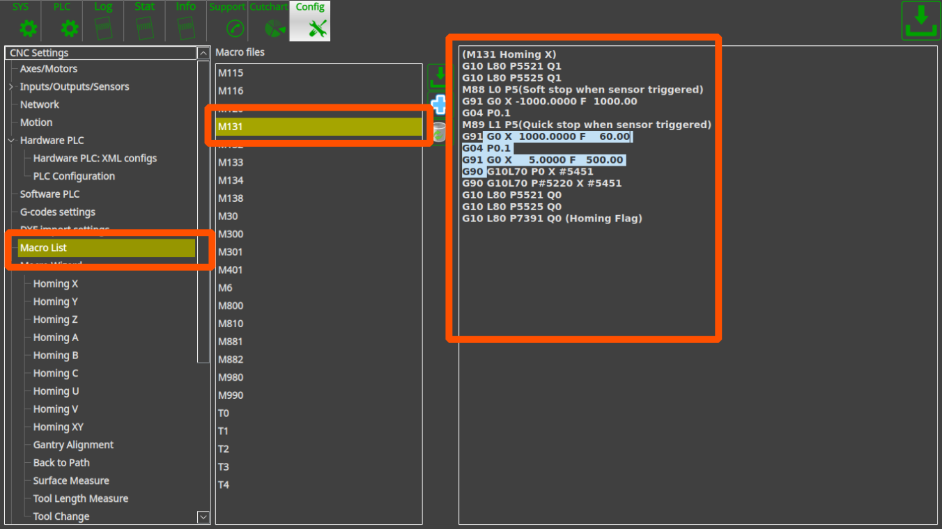Image resolution: width=942 pixels, height=529 pixels.
Task: Select the T2 macro file
Action: (x=224, y=449)
